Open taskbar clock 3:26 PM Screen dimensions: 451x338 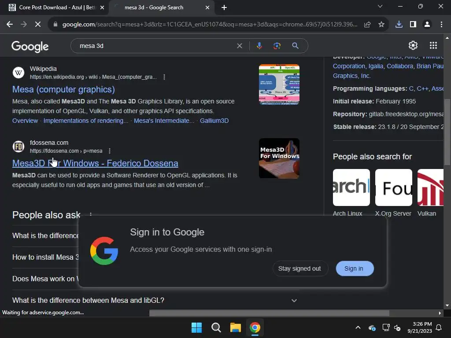420,327
